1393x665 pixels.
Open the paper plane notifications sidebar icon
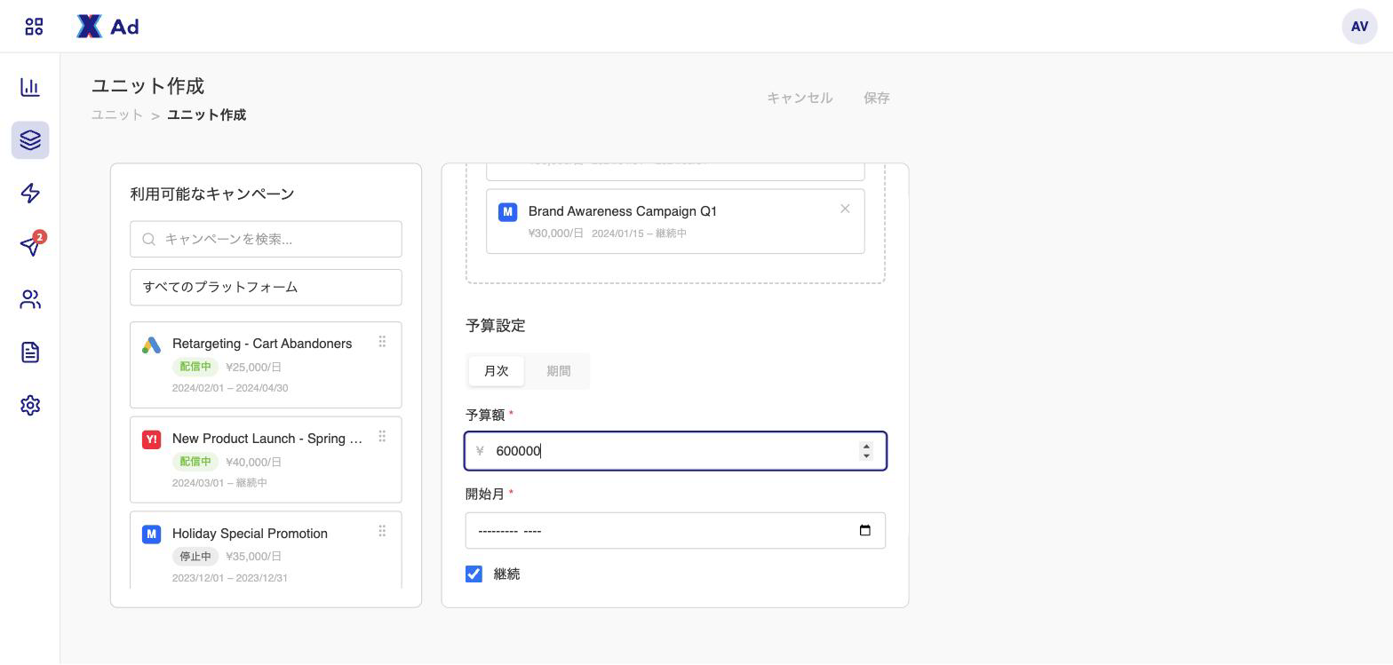click(30, 246)
